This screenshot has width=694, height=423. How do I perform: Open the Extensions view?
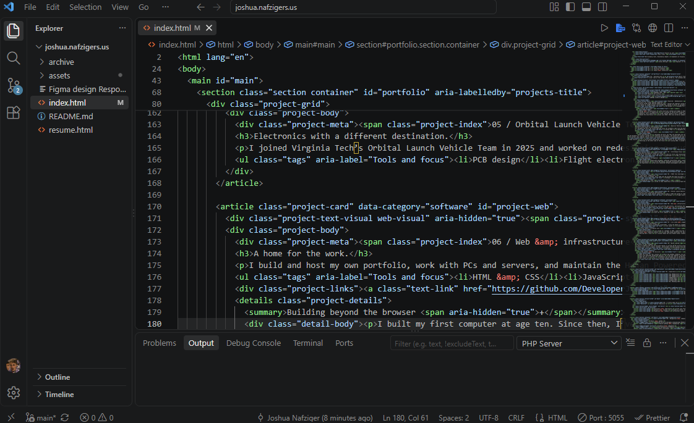13,112
